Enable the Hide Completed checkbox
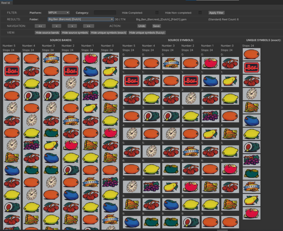The width and height of the screenshot is (283, 231). pyautogui.click(x=157, y=13)
